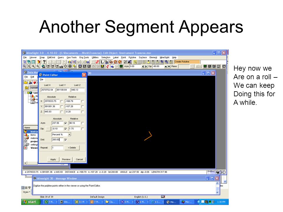Click the up-folder icon in Data Manager
Screen dimensions: 283x212
pyautogui.click(x=27, y=88)
